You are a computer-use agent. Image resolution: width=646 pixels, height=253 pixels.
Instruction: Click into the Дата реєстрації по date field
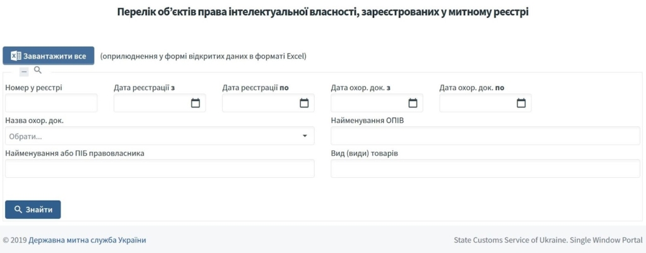[x=268, y=103]
